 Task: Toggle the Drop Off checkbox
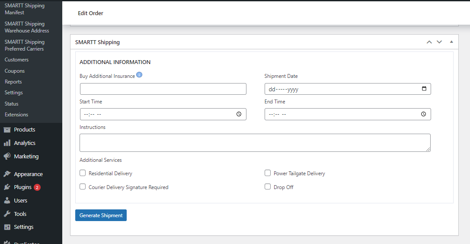click(x=268, y=187)
